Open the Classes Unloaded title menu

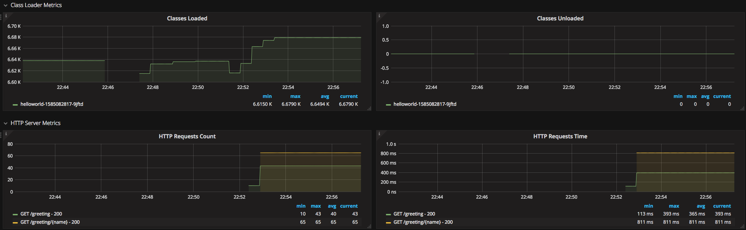coord(560,18)
